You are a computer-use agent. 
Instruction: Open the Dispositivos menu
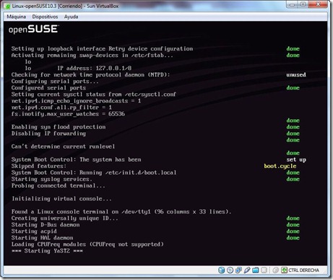45,17
